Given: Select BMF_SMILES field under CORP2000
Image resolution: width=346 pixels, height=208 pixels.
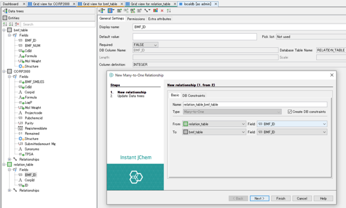Looking at the screenshot, I should click(x=35, y=82).
